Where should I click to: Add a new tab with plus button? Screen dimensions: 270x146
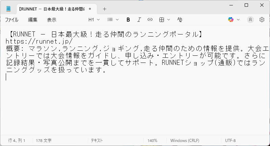pyautogui.click(x=104, y=9)
